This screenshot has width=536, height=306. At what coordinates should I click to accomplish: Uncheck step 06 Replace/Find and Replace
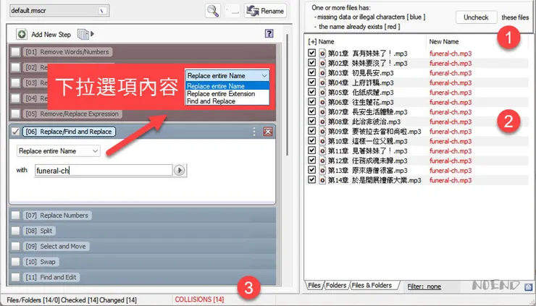pos(15,132)
